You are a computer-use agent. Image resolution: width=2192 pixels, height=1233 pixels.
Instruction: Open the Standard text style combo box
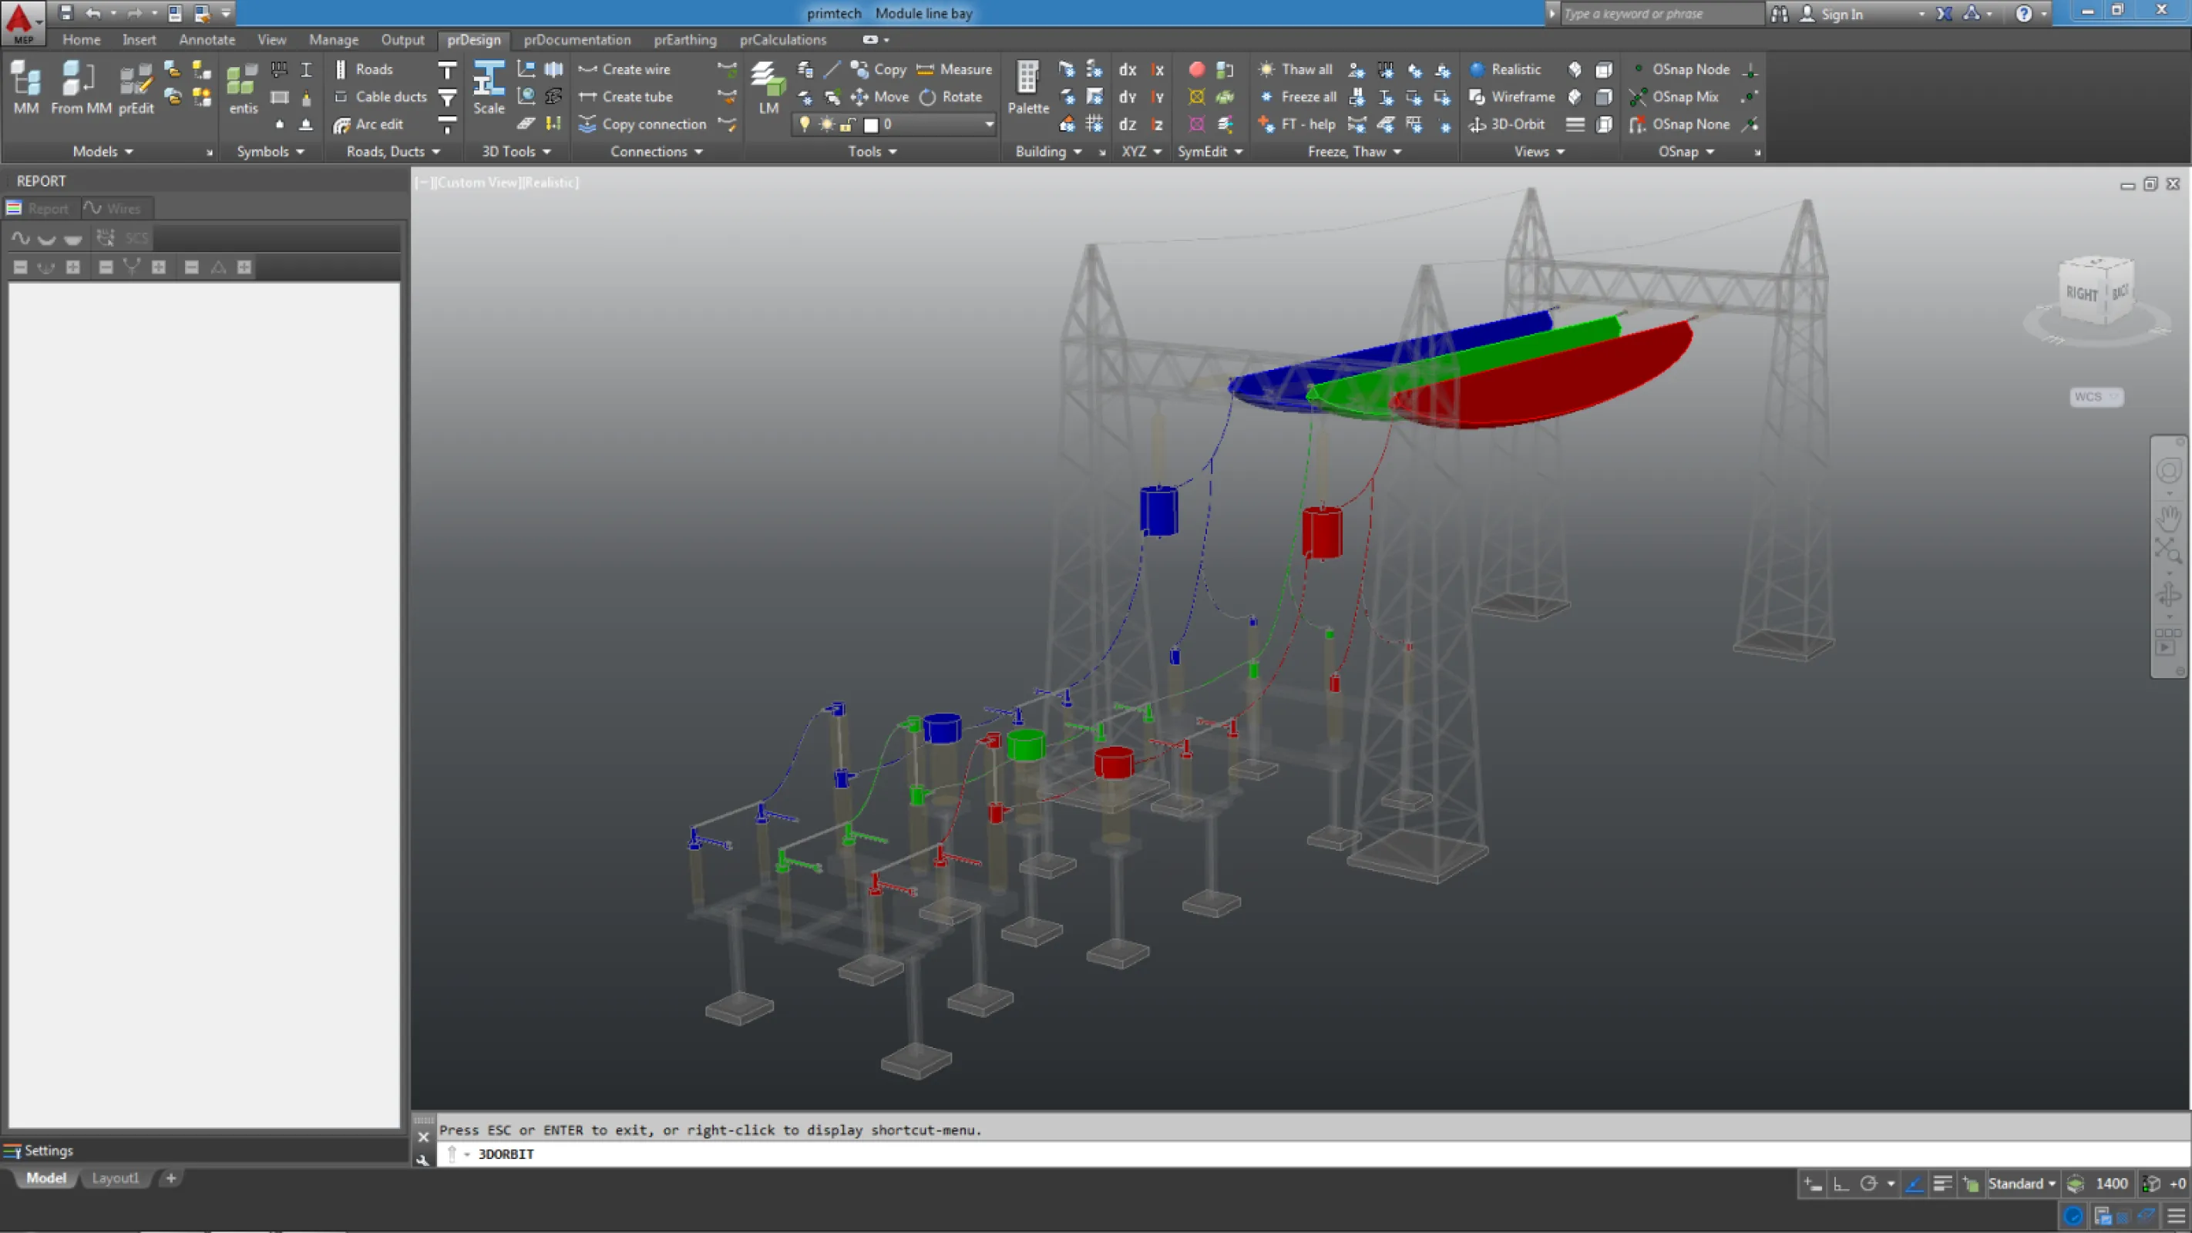coord(2020,1183)
